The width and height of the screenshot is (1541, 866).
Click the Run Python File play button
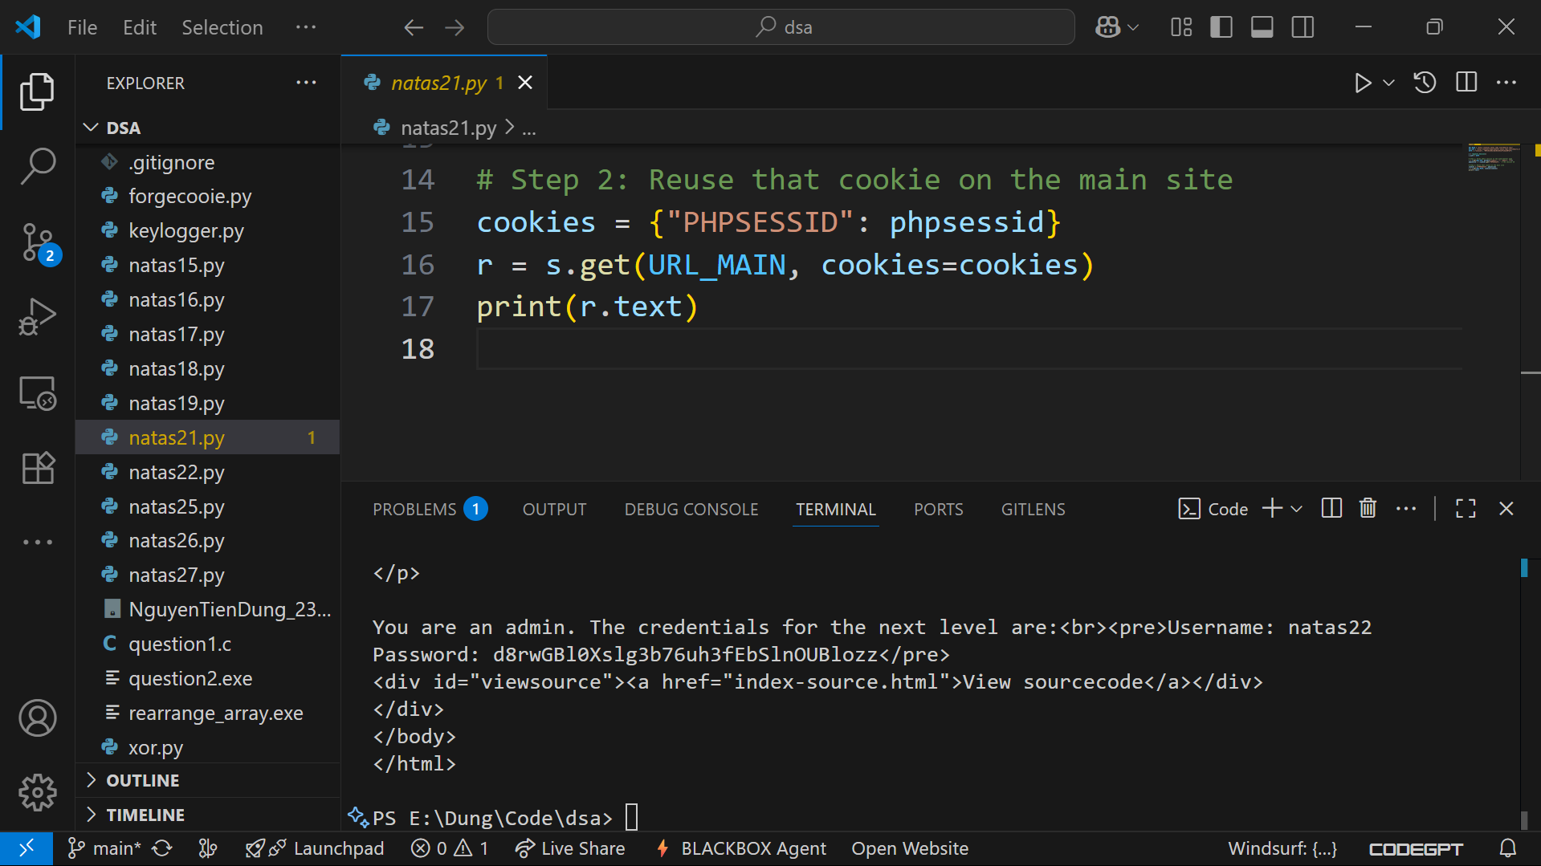[1362, 83]
